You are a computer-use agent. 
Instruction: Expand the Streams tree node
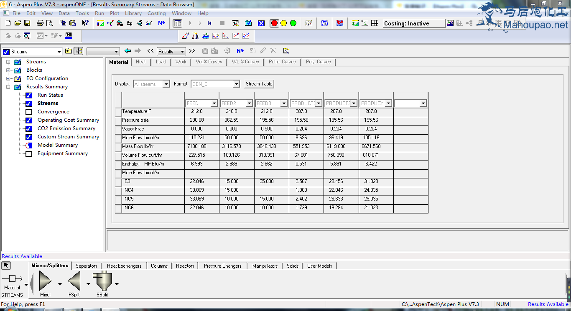[x=8, y=62]
